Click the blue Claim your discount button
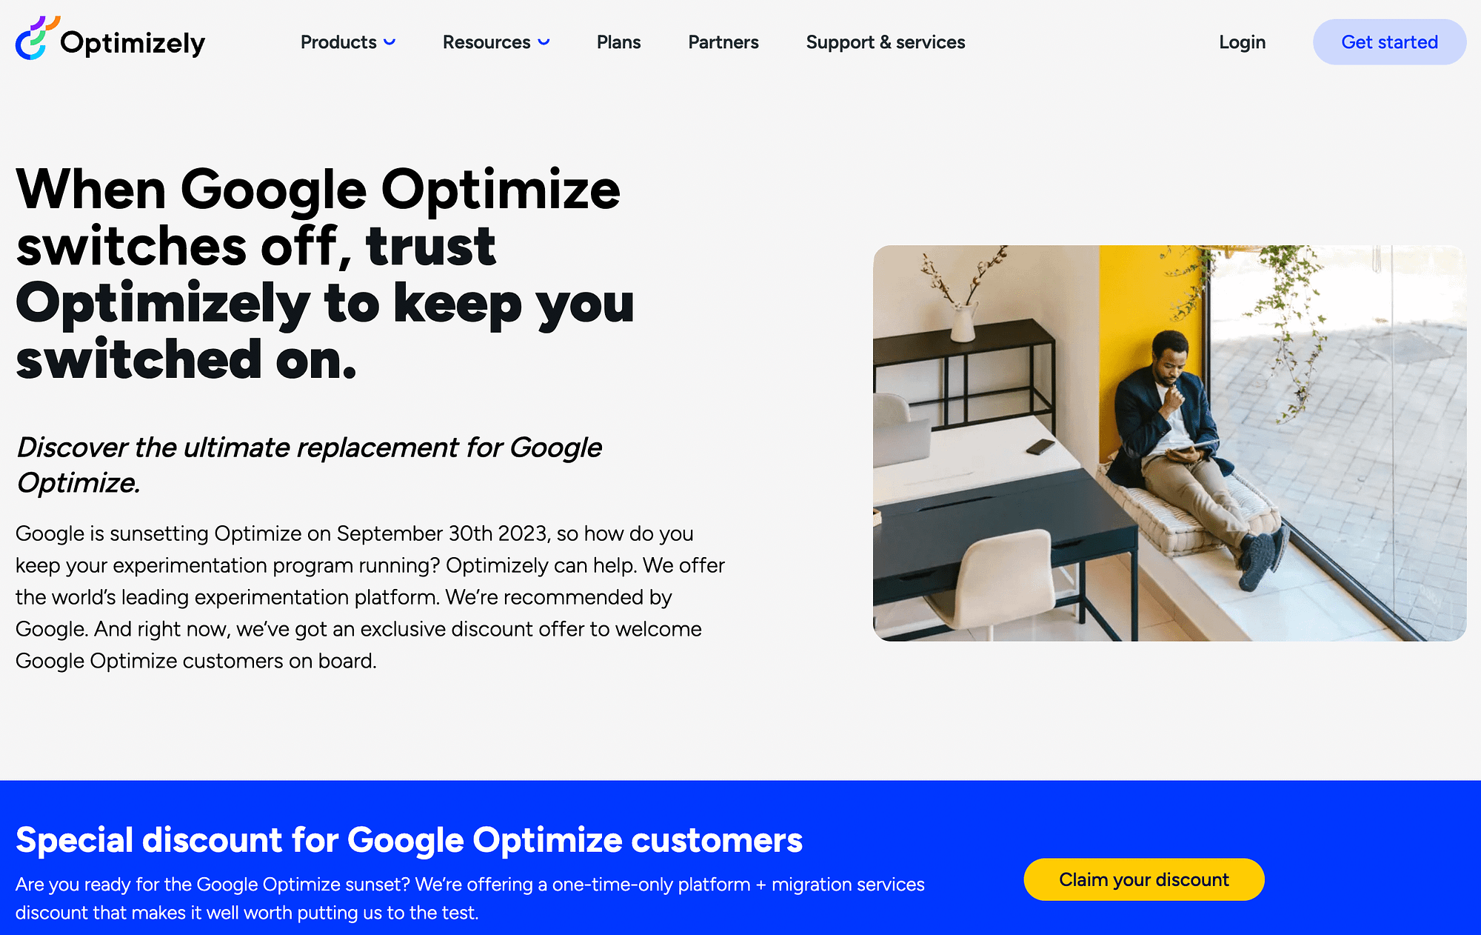1481x935 pixels. pyautogui.click(x=1143, y=879)
